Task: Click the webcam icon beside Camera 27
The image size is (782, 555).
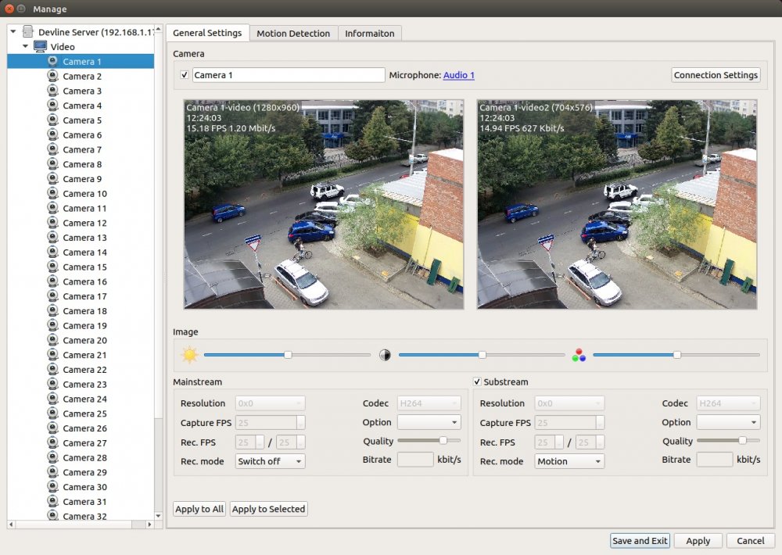Action: tap(52, 442)
